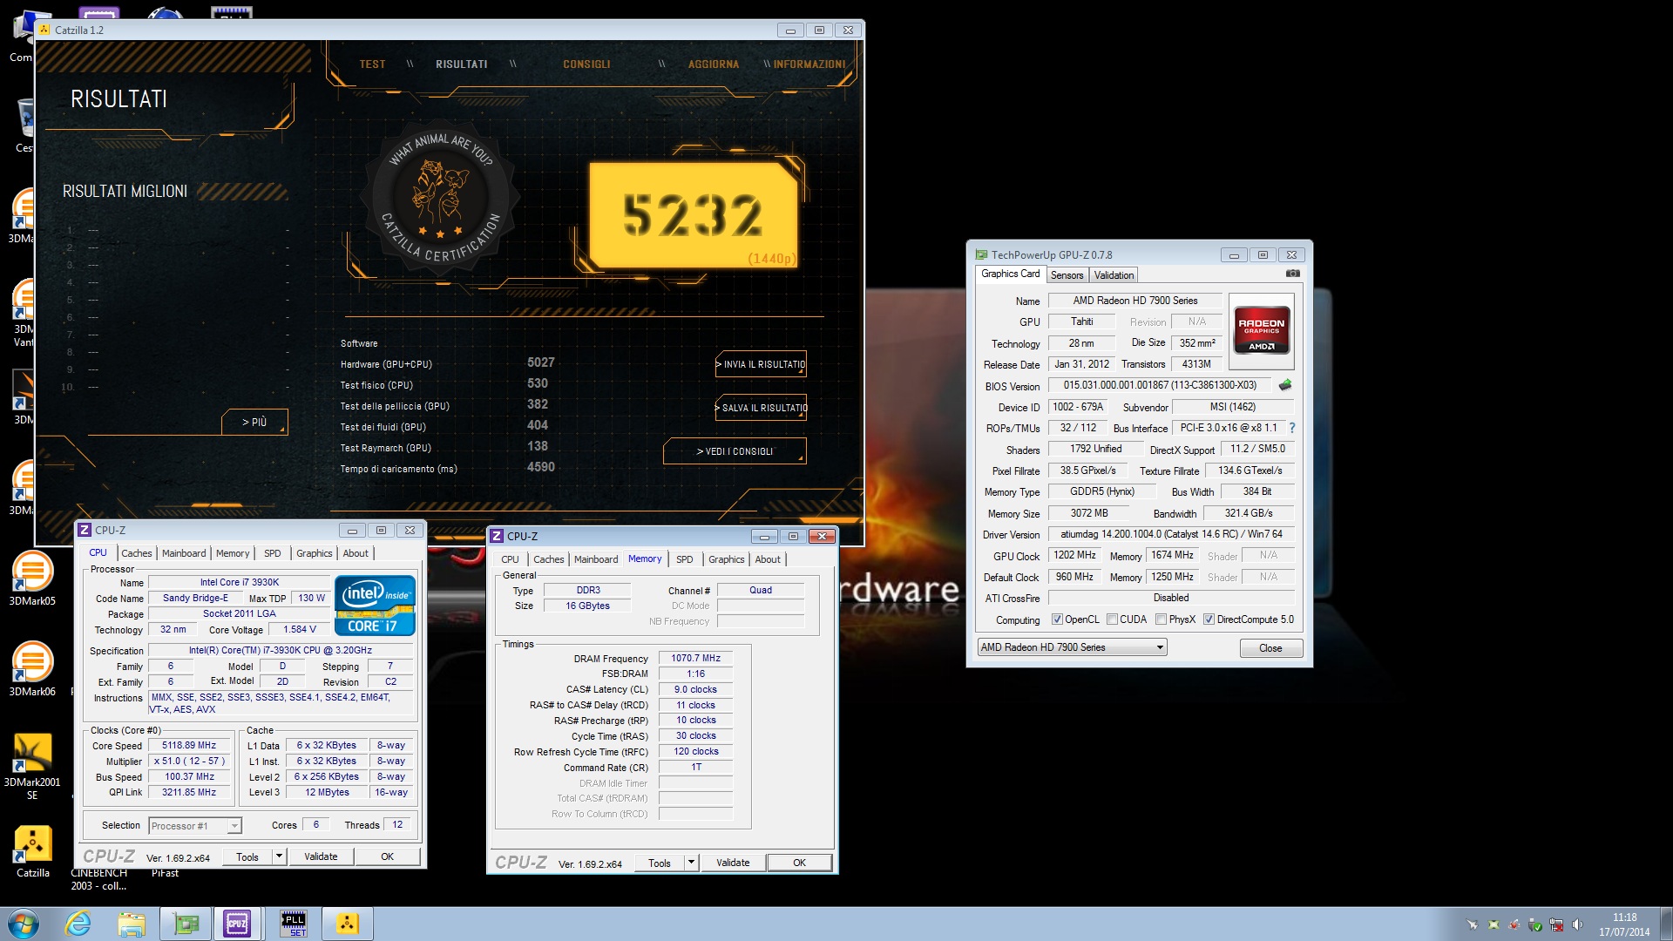Click the PLL SET taskbar icon
The height and width of the screenshot is (941, 1673).
click(294, 924)
